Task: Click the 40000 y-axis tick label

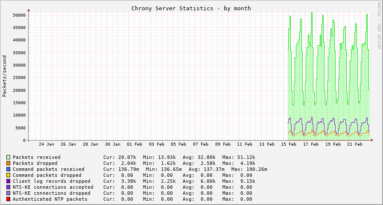Action: click(19, 40)
